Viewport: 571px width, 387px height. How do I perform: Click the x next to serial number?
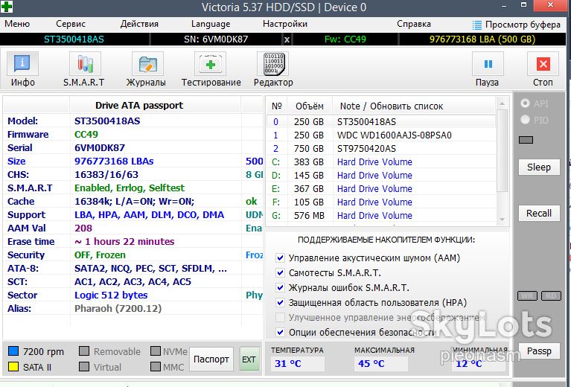coord(287,39)
